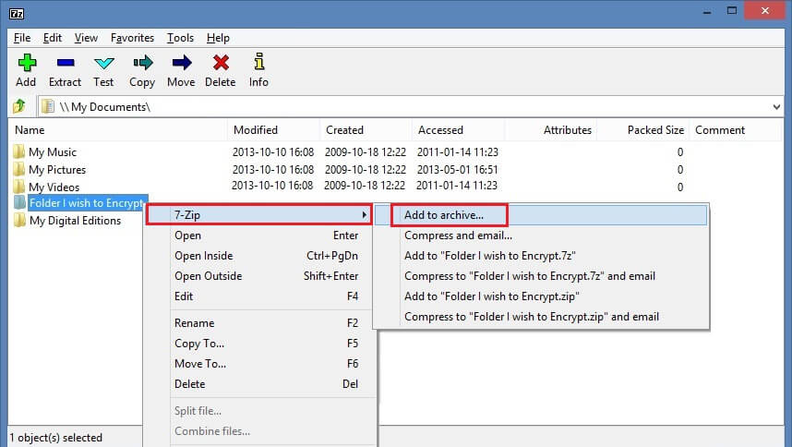Image resolution: width=792 pixels, height=447 pixels.
Task: Select the My Digital Editions folder
Action: (x=74, y=221)
